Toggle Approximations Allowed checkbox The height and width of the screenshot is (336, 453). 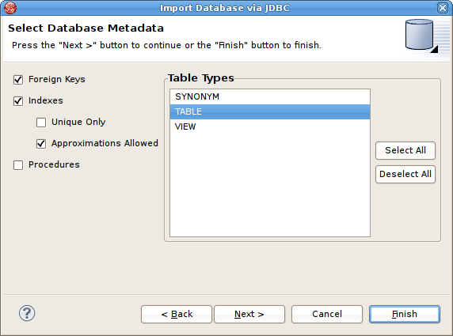(41, 144)
